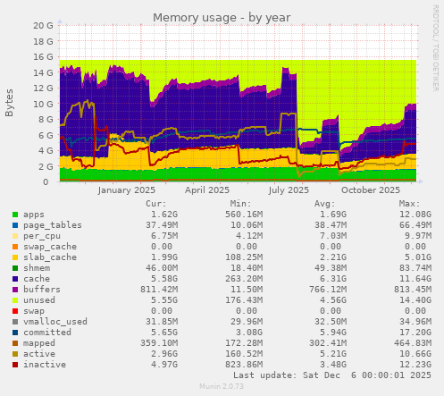Click the active average value 5.21G
This screenshot has height=396, width=444.
coord(333,354)
